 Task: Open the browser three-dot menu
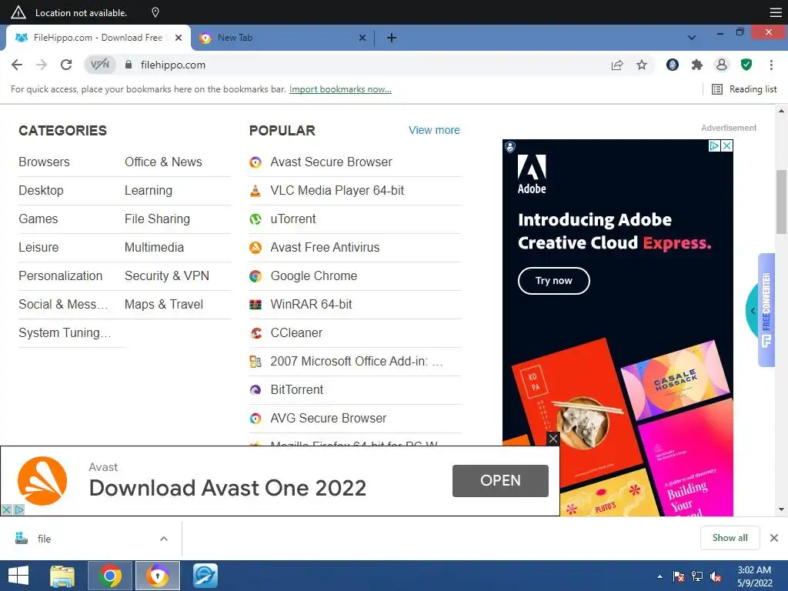[771, 65]
